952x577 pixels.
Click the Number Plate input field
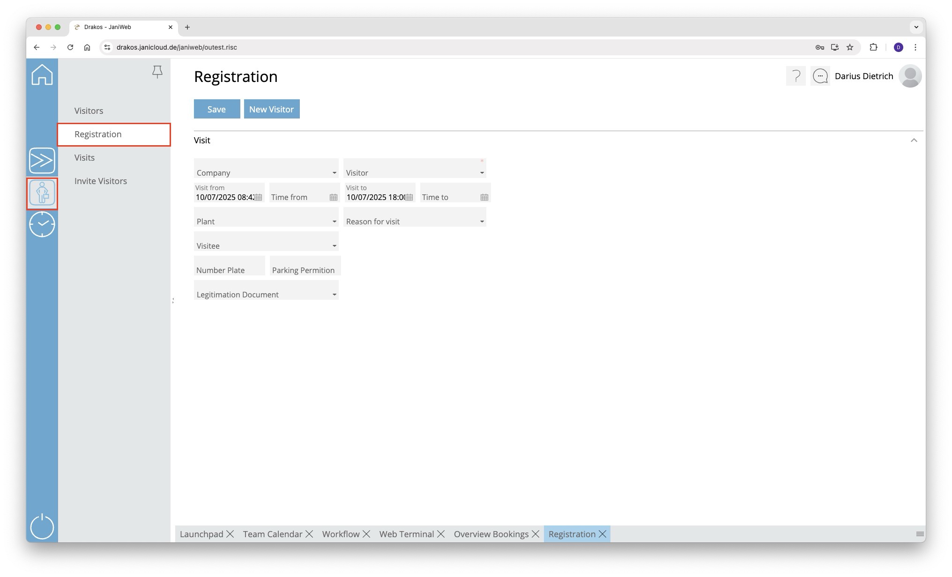(229, 267)
